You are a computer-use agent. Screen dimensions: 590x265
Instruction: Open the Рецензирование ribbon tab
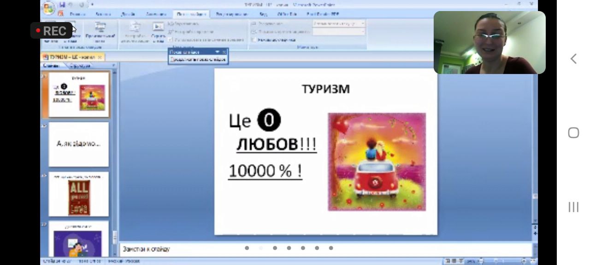pyautogui.click(x=231, y=14)
